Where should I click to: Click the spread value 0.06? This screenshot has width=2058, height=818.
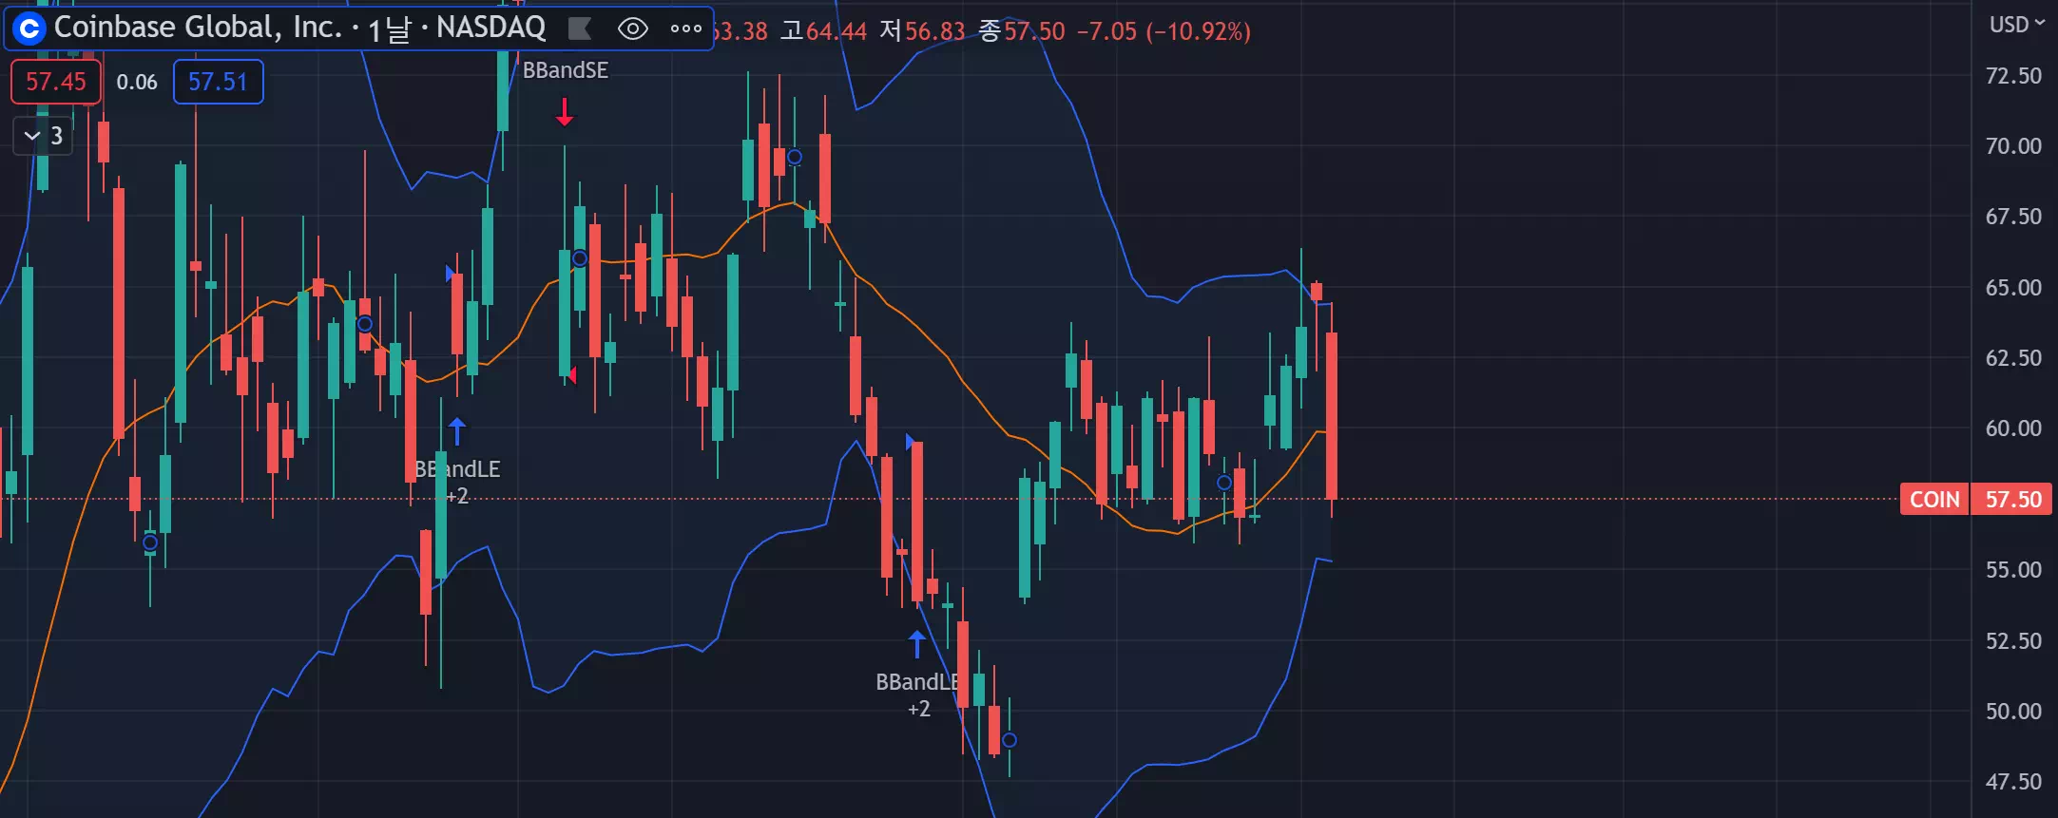click(x=137, y=83)
